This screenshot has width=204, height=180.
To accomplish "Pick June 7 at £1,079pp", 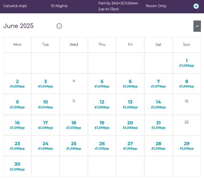I will (158, 84).
